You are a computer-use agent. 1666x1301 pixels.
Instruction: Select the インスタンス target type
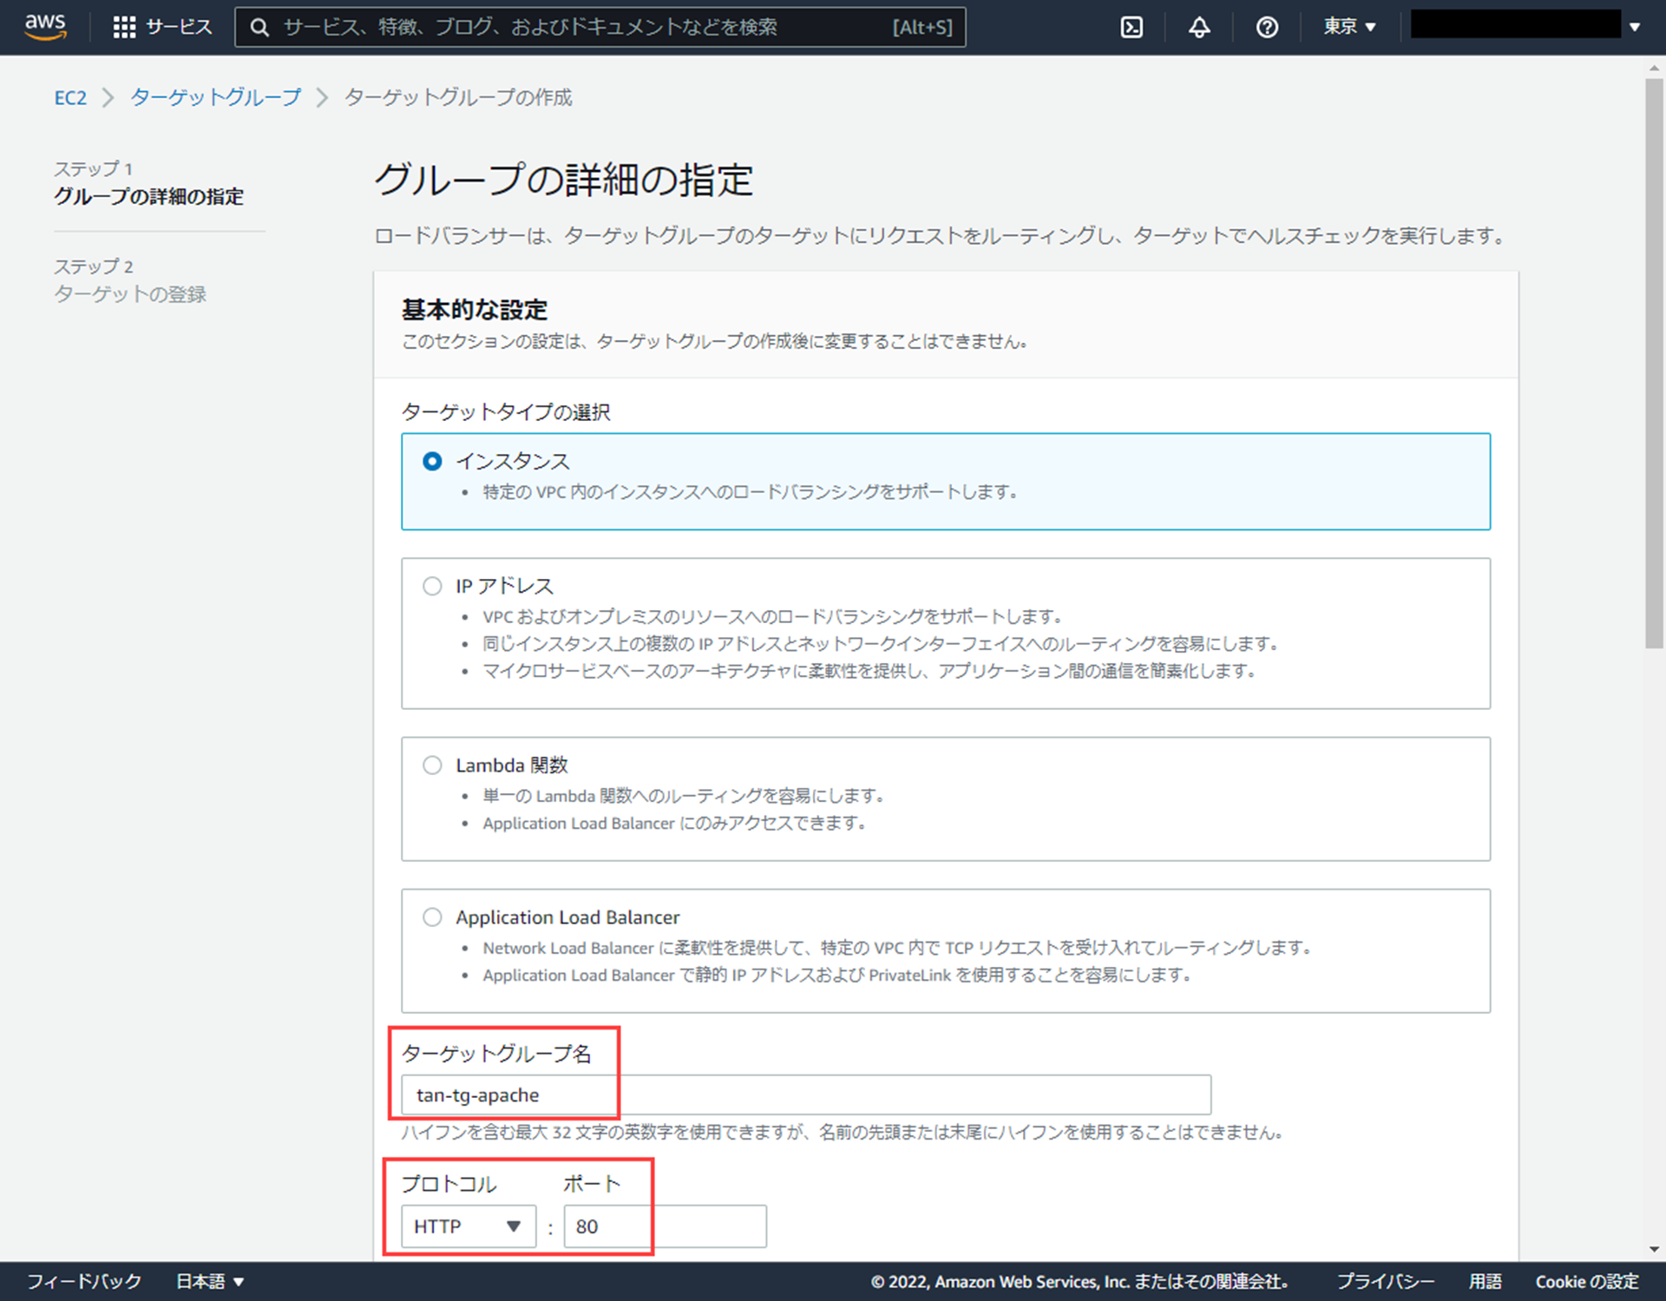(432, 461)
